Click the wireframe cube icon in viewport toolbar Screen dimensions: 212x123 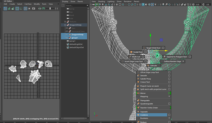[140, 5]
